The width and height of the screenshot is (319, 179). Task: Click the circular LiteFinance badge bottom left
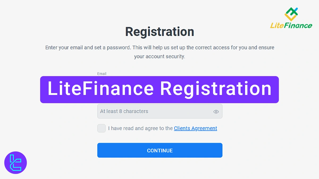[15, 163]
